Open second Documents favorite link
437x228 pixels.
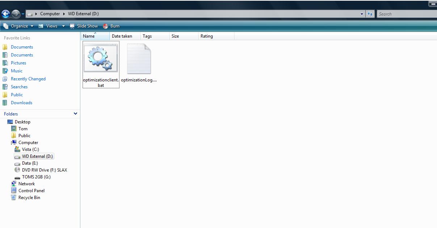point(22,55)
